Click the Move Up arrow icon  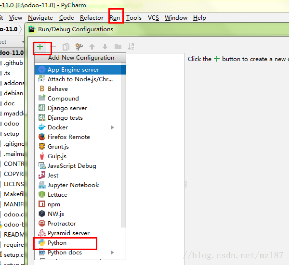[92, 47]
